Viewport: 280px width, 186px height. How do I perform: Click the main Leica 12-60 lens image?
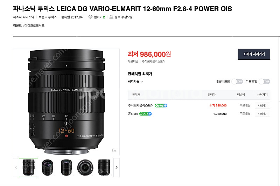(66, 102)
